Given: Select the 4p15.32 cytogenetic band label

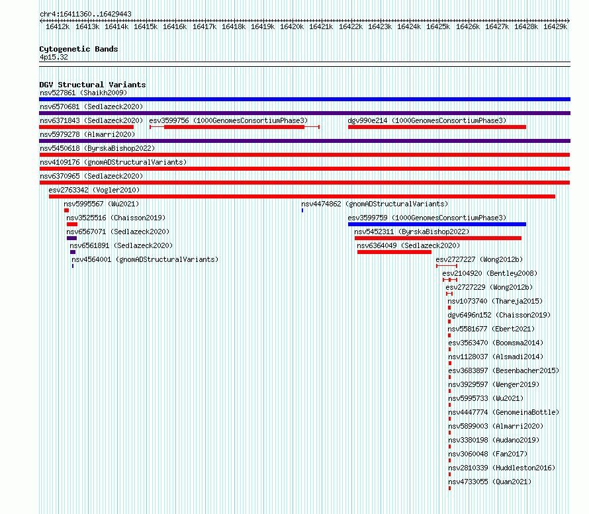Looking at the screenshot, I should click(54, 57).
